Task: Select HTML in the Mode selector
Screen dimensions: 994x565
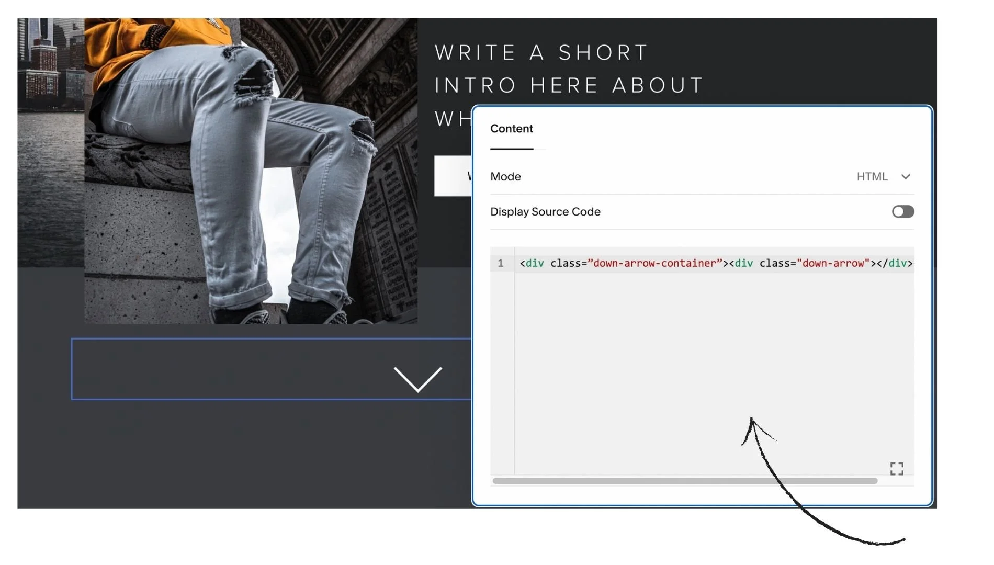Action: (873, 177)
